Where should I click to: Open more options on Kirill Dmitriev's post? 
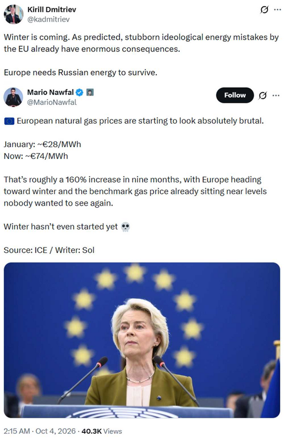click(x=277, y=9)
